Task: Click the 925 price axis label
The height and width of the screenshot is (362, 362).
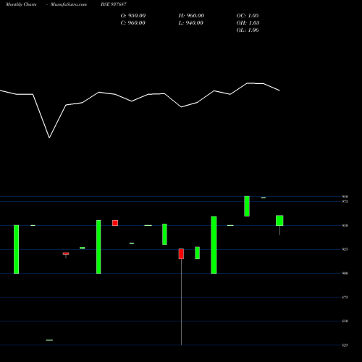Action: coord(345,249)
